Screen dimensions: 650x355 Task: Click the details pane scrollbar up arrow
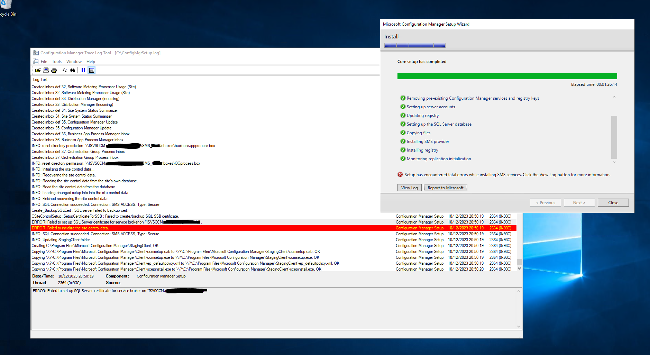tap(519, 291)
